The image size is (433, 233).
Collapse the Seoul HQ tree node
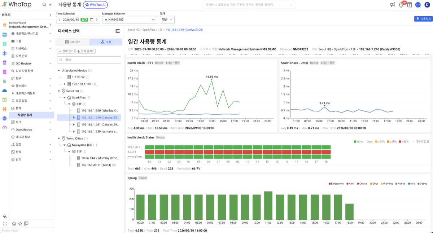click(x=59, y=91)
